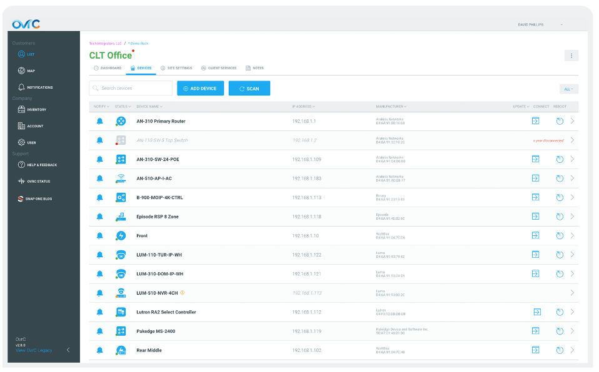This screenshot has width=599, height=372.
Task: Click the ADD DEVICE button
Action: 200,89
